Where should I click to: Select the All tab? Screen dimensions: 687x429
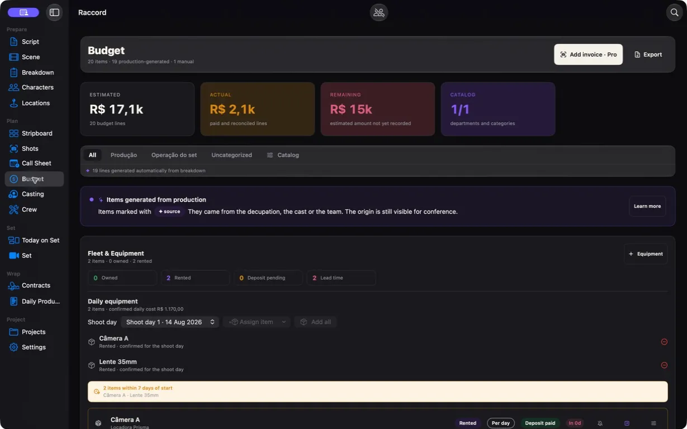(x=93, y=155)
